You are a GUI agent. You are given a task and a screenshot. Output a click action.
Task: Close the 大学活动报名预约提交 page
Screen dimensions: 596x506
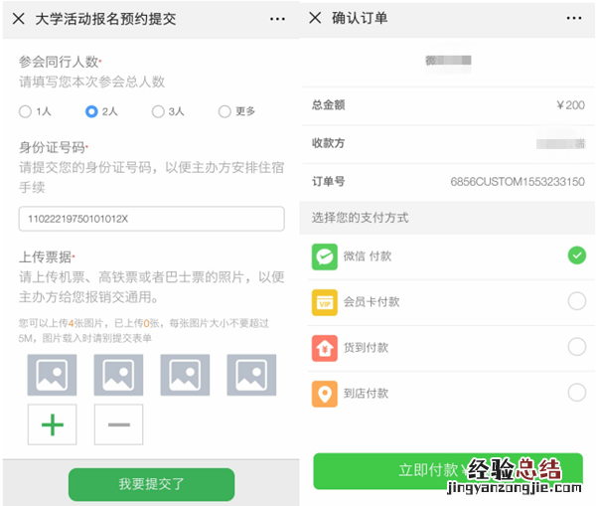(x=18, y=19)
